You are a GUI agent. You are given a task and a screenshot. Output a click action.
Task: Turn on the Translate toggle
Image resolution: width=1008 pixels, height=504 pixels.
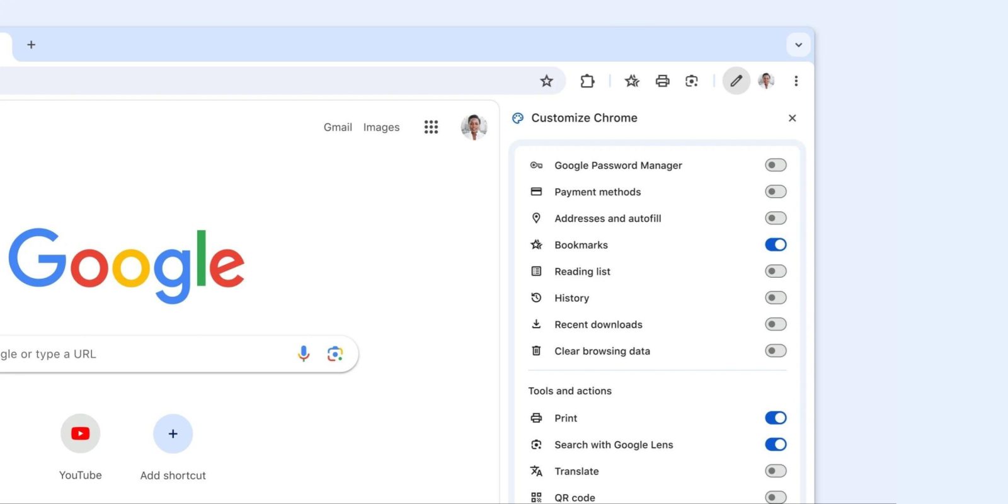click(776, 471)
